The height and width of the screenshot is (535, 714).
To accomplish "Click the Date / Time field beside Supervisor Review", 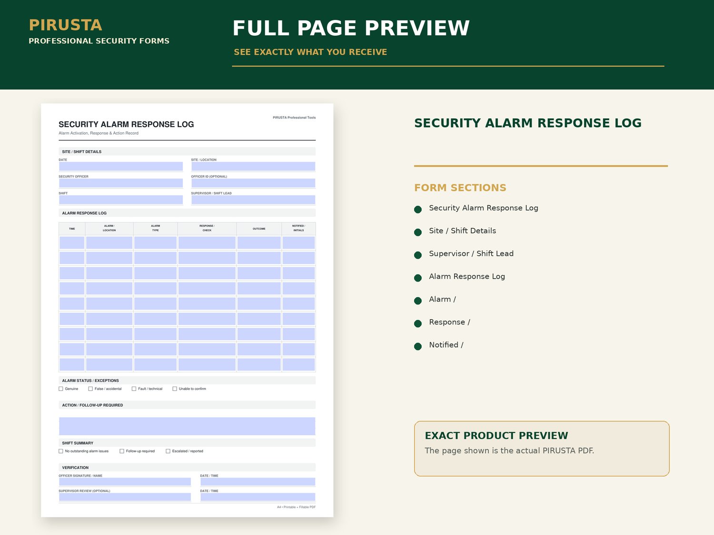I will click(x=258, y=497).
